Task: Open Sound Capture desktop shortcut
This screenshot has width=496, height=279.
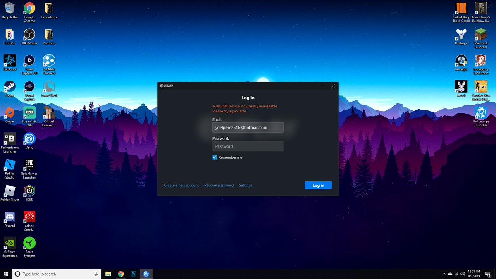Action: (x=29, y=91)
